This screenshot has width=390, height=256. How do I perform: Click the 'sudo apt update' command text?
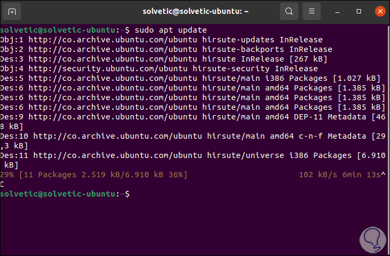click(x=171, y=30)
